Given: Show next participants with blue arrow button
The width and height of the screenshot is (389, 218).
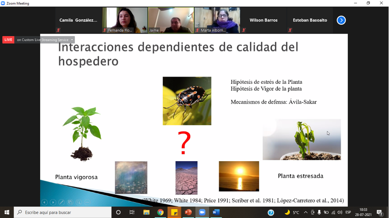Looking at the screenshot, I should [x=341, y=20].
